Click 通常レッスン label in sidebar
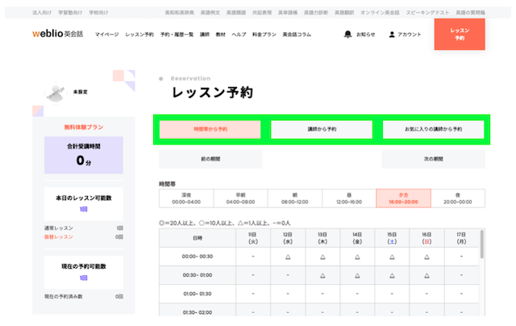The image size is (516, 326). (x=59, y=228)
